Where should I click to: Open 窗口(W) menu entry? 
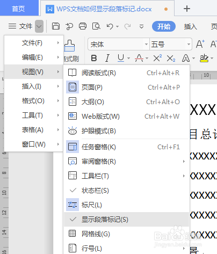[34, 144]
